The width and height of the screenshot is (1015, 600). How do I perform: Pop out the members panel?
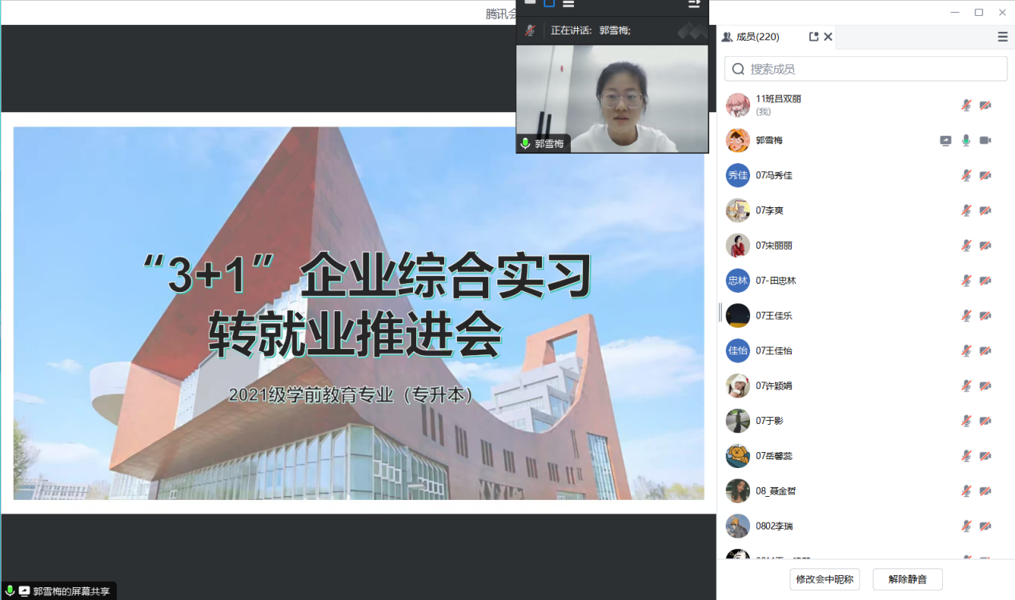click(813, 37)
